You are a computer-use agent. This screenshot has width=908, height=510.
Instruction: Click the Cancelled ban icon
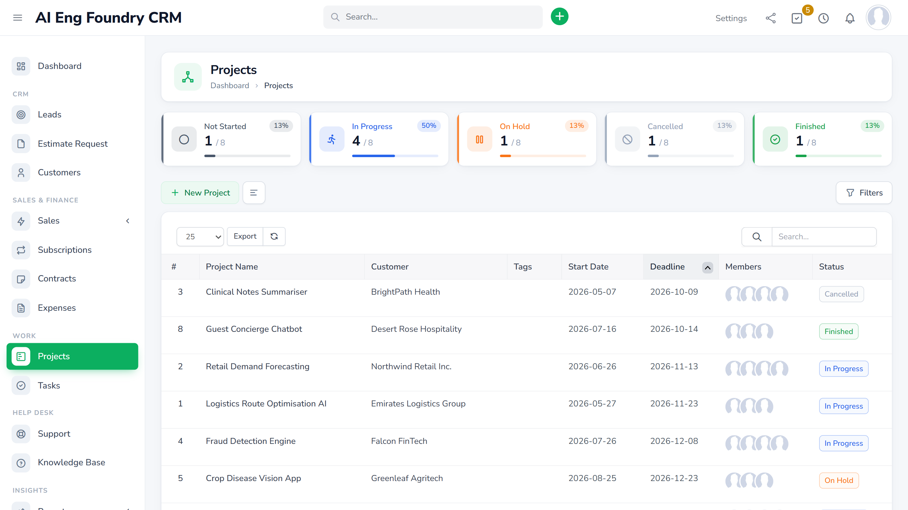pos(627,139)
